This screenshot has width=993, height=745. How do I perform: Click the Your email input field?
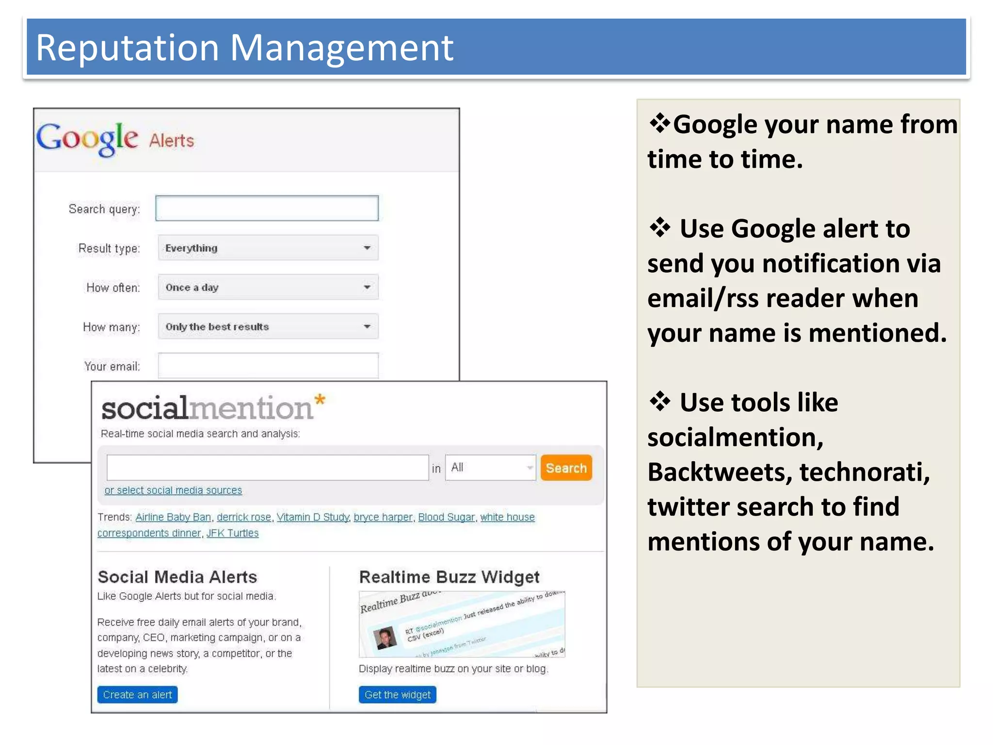268,366
